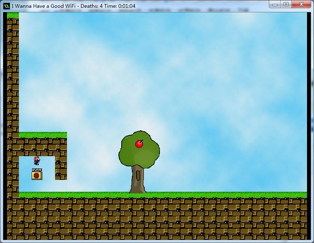314x243 pixels.
Task: Close the I Wanna Have a Good WiFi window
Action: tap(302, 5)
